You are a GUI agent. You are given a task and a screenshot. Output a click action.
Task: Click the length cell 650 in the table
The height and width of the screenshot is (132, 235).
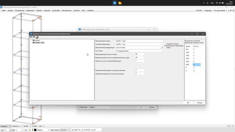189,49
